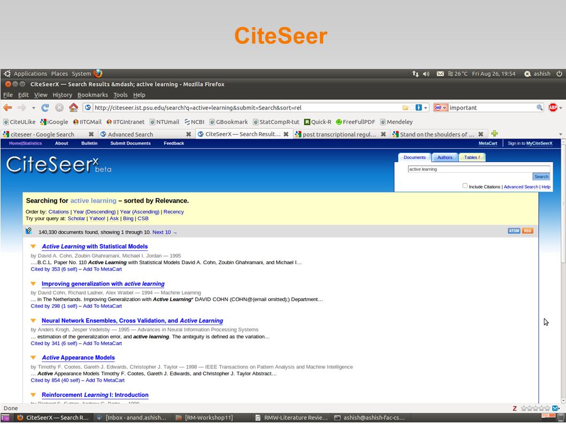Open Active Learning with Statistical Models paper
The height and width of the screenshot is (424, 566).
[95, 246]
